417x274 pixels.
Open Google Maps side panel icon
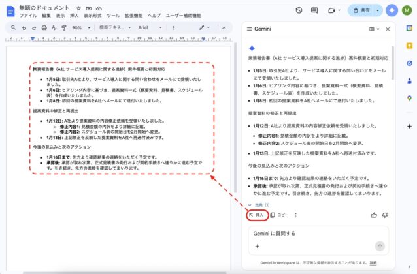pos(409,99)
